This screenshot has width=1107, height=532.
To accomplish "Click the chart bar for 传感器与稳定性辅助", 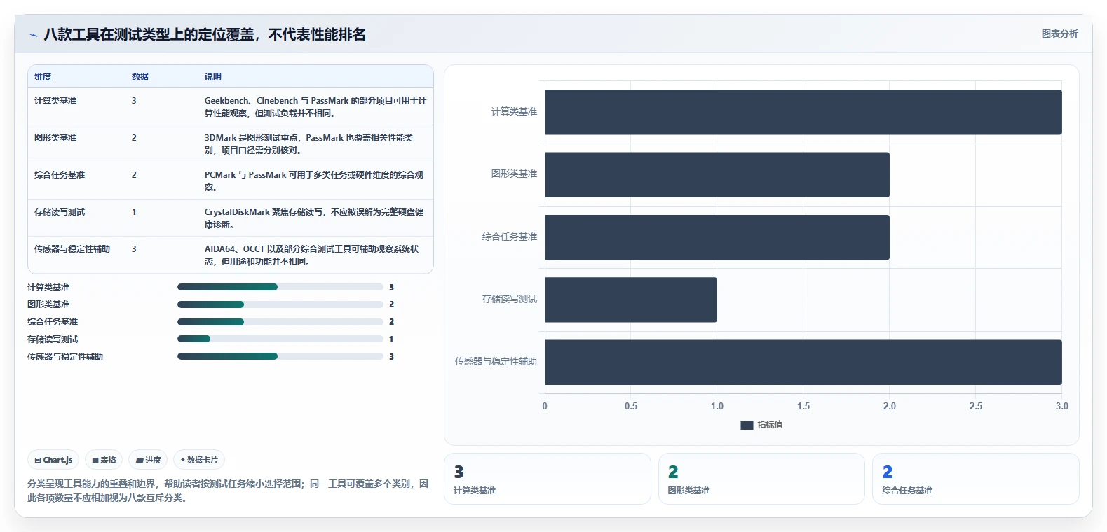I will tap(803, 362).
